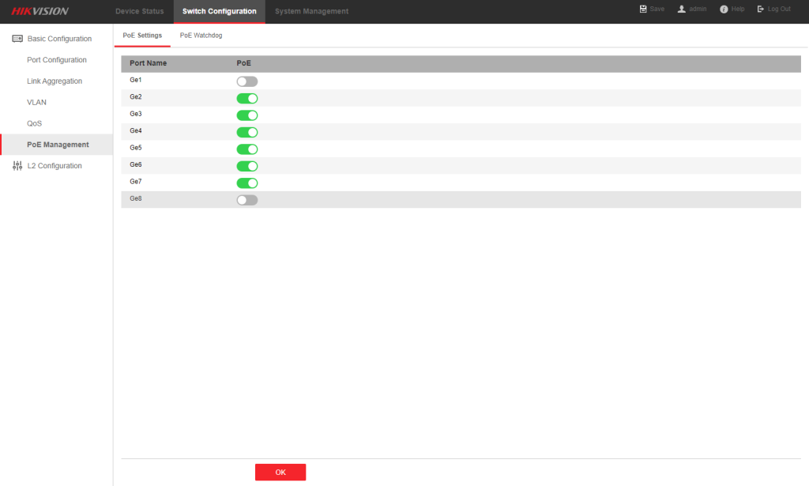
Task: Disable PoE on port Ge2
Action: click(247, 99)
